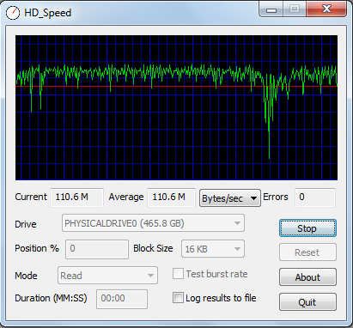Click the Position % input field
The image size is (353, 328).
[x=97, y=249]
